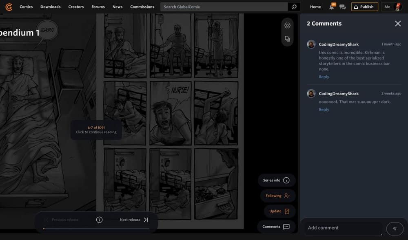Focus the Search GlobalComix field

[x=224, y=7]
